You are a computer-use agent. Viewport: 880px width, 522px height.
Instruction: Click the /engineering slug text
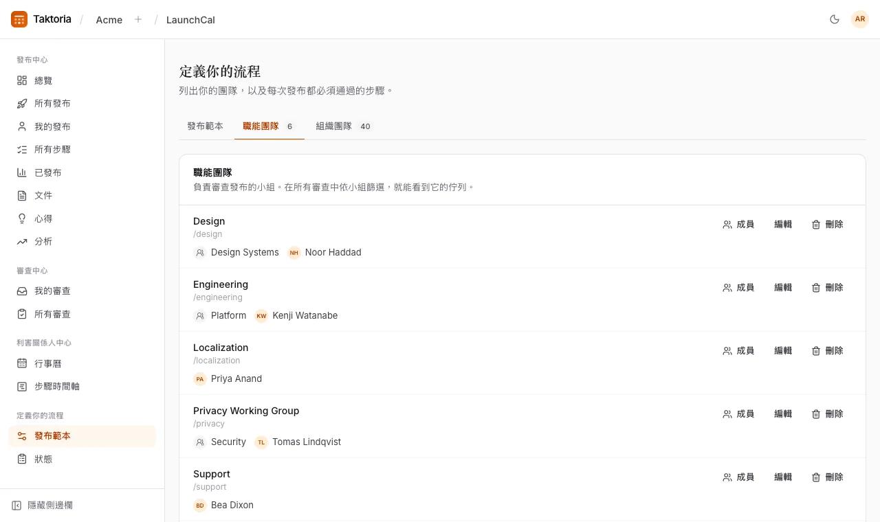pyautogui.click(x=218, y=297)
